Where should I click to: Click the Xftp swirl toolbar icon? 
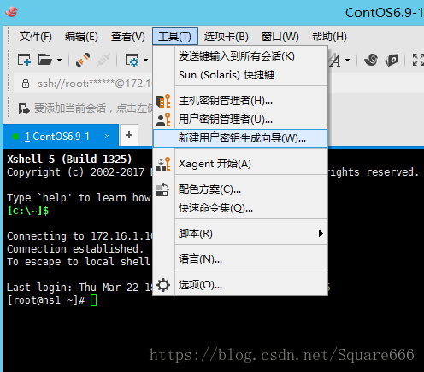pyautogui.click(x=371, y=60)
